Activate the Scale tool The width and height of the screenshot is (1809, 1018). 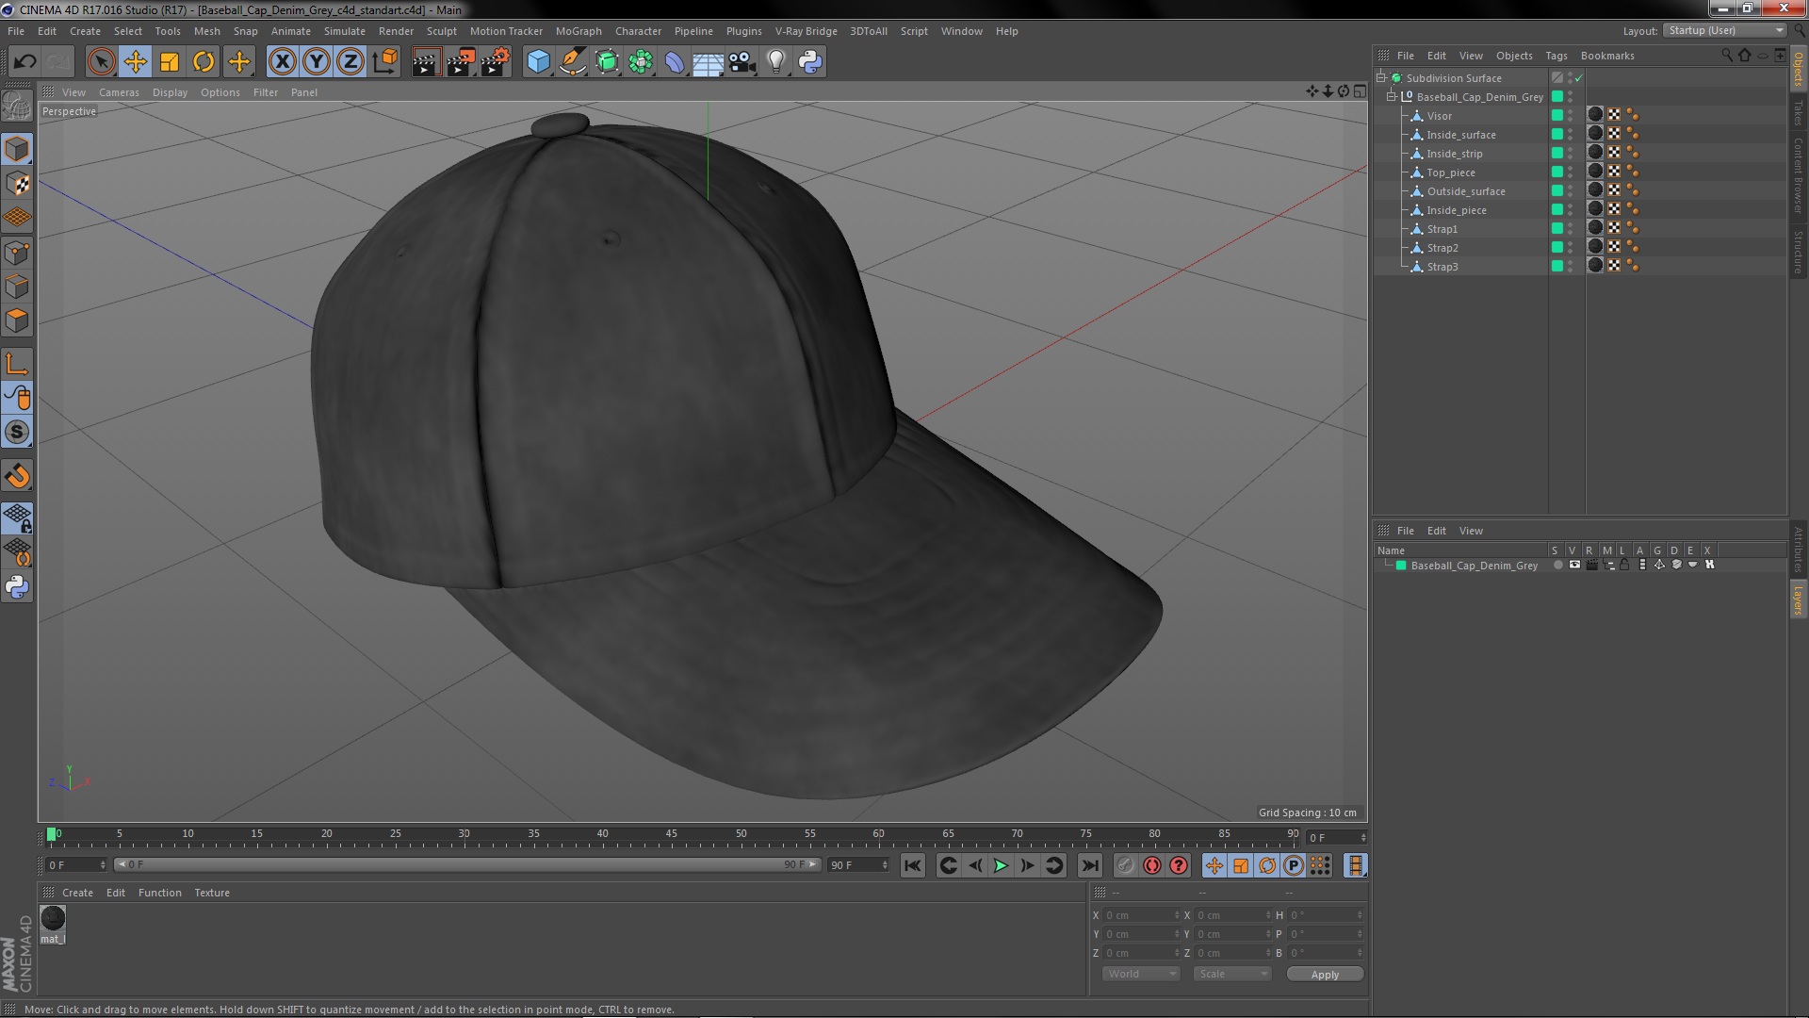point(170,62)
